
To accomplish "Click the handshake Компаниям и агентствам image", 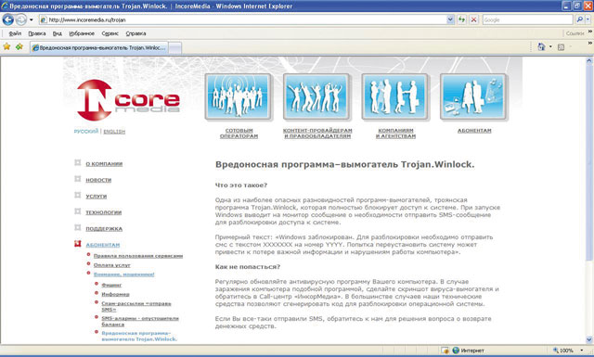I will [x=394, y=96].
